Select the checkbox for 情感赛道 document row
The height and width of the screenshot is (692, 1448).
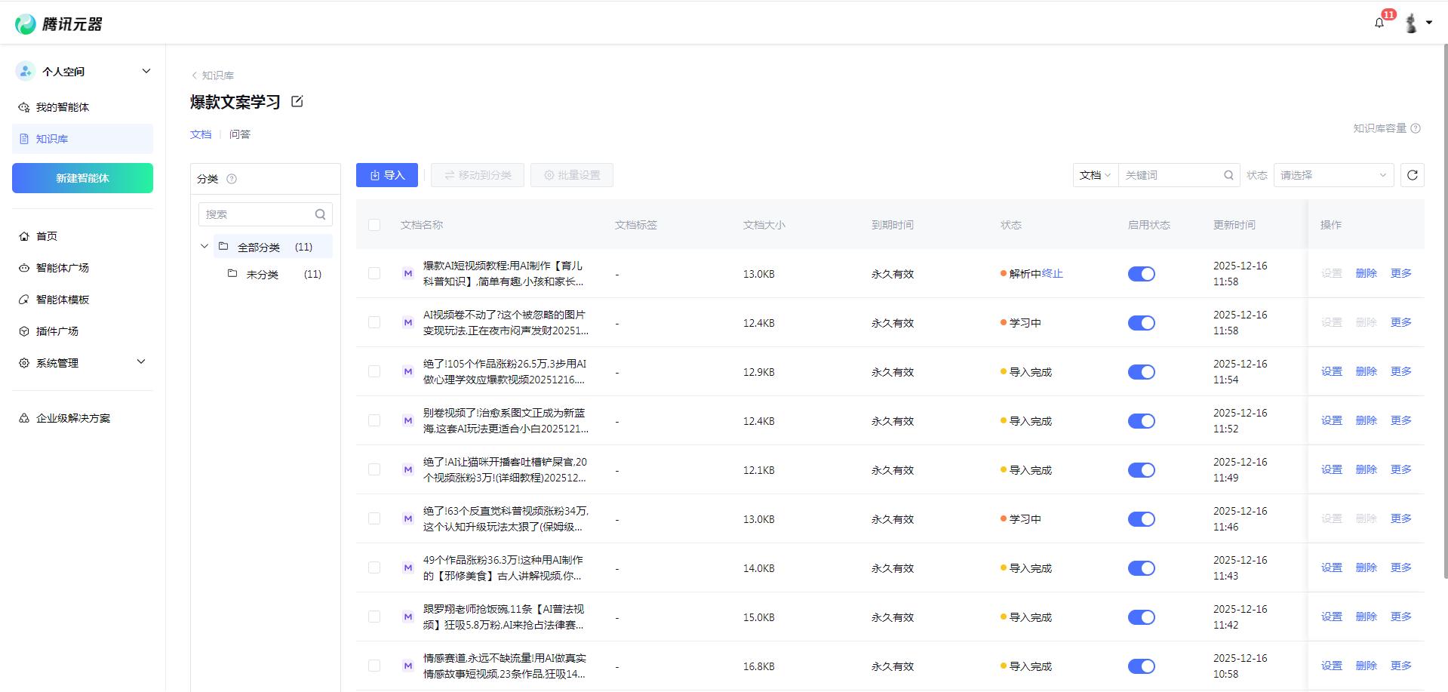point(374,666)
